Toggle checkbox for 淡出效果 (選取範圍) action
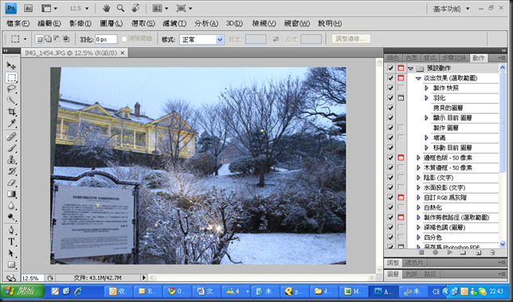513x302 pixels. (390, 78)
